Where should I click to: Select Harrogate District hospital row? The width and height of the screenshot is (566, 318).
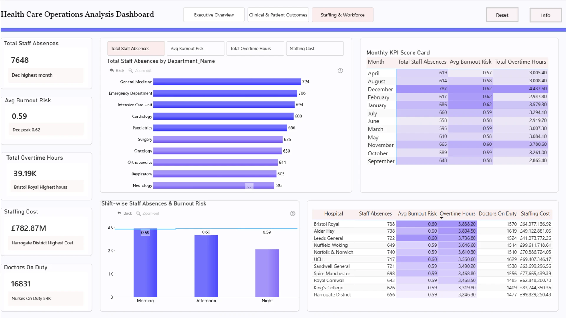click(432, 295)
